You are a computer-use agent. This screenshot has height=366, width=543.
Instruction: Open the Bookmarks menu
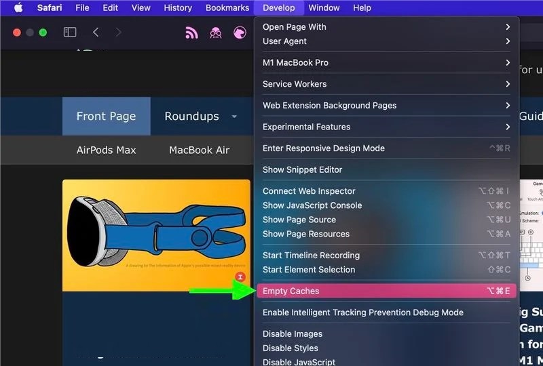point(227,7)
